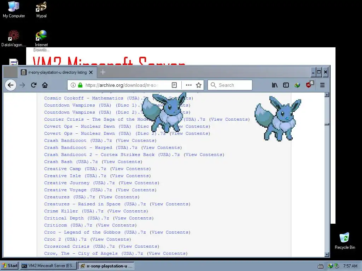Grab the vertical scrollbar thumb
The image size is (362, 271).
(327, 124)
